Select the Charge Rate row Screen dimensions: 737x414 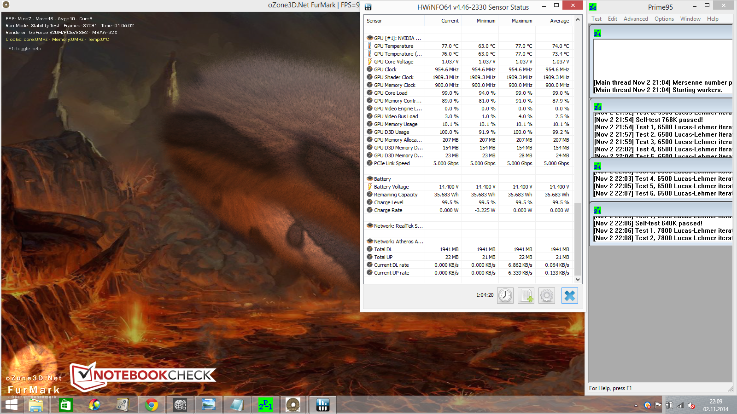pos(469,210)
